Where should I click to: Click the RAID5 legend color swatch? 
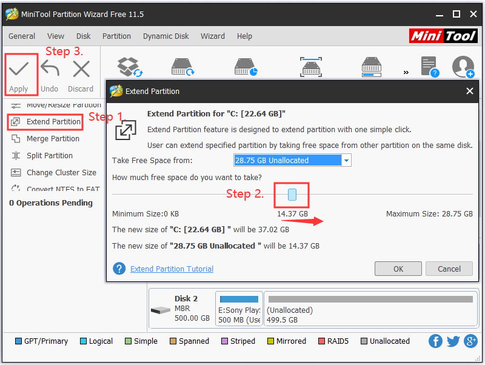(x=322, y=341)
